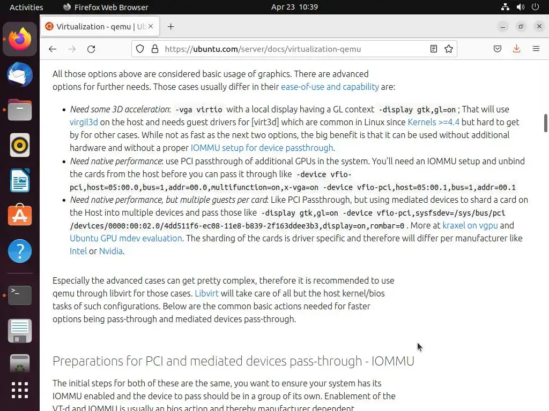The width and height of the screenshot is (549, 411).
Task: Open Ubuntu Software store in dock
Action: point(20,215)
